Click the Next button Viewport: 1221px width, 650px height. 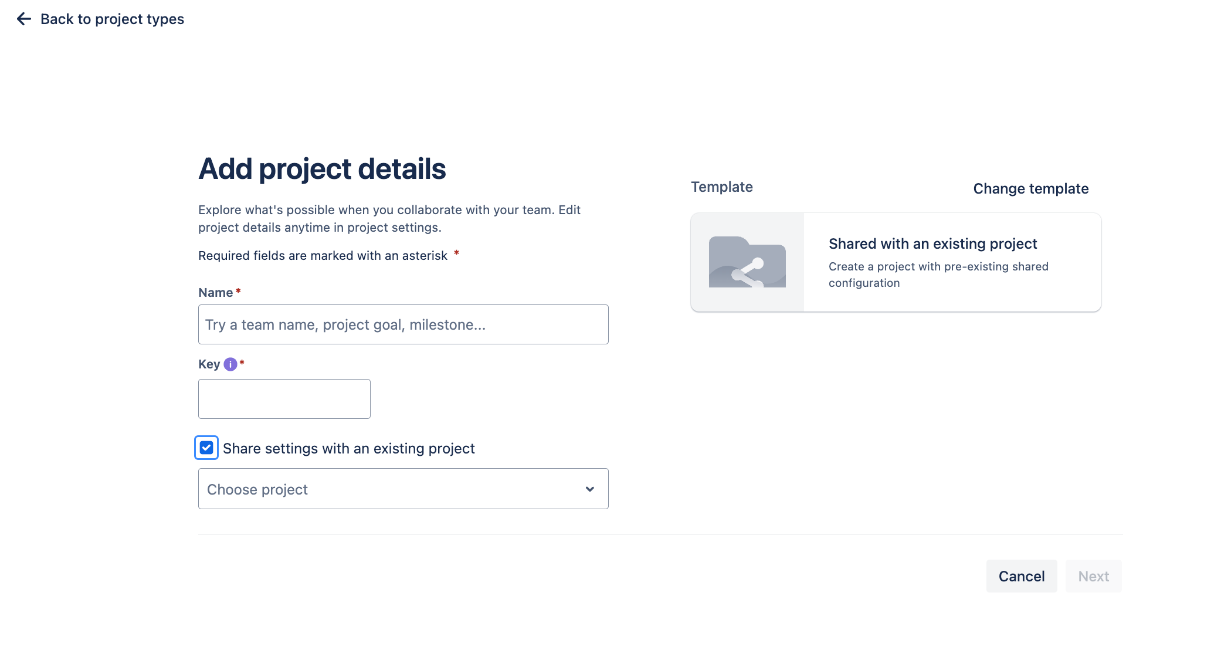(x=1093, y=576)
